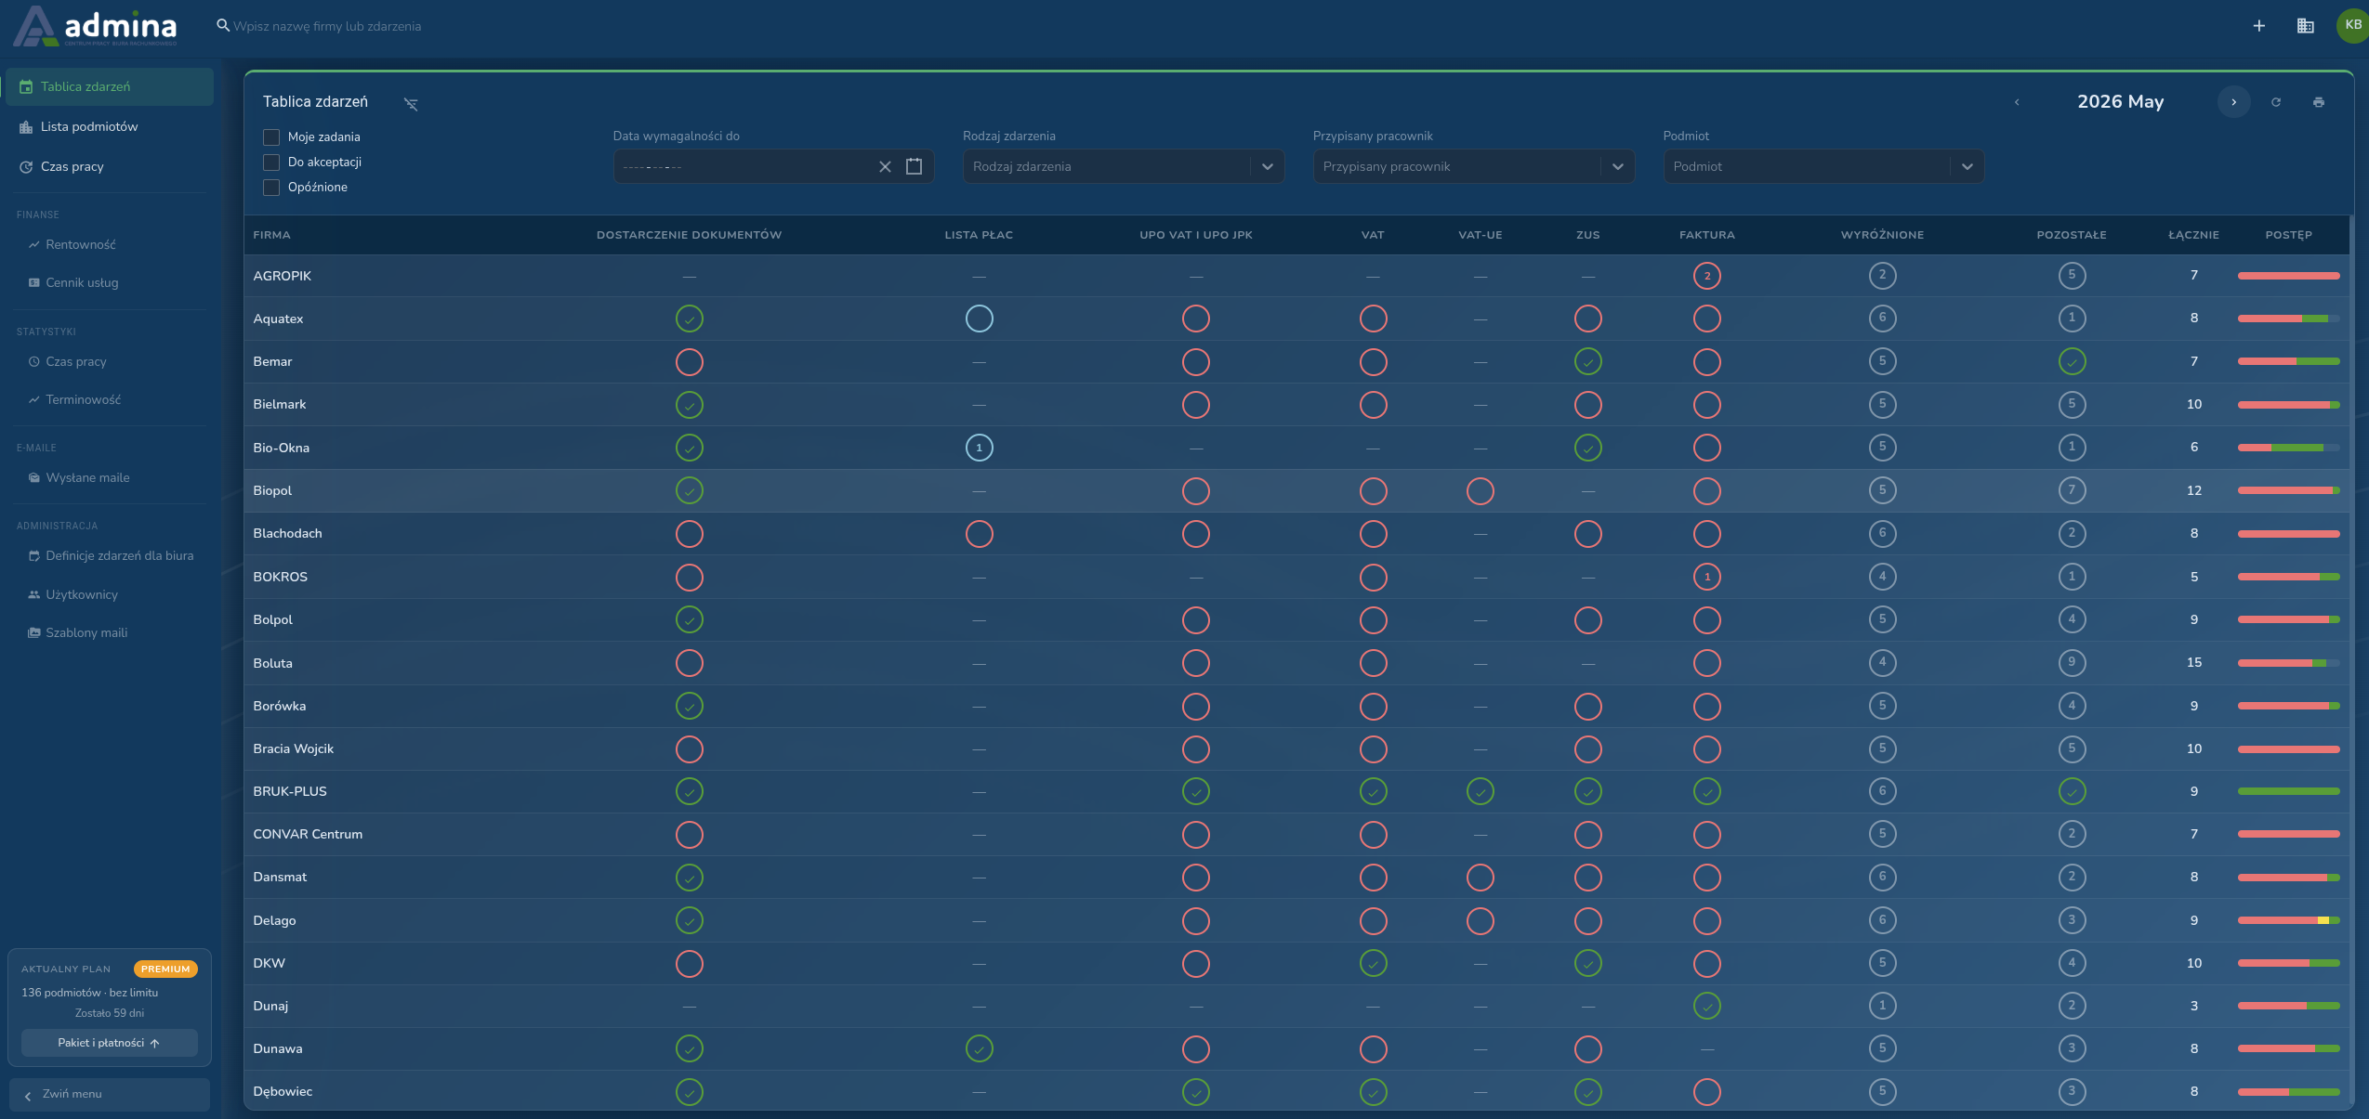This screenshot has width=2369, height=1119.
Task: Click Delago progress bar
Action: pyautogui.click(x=2289, y=920)
